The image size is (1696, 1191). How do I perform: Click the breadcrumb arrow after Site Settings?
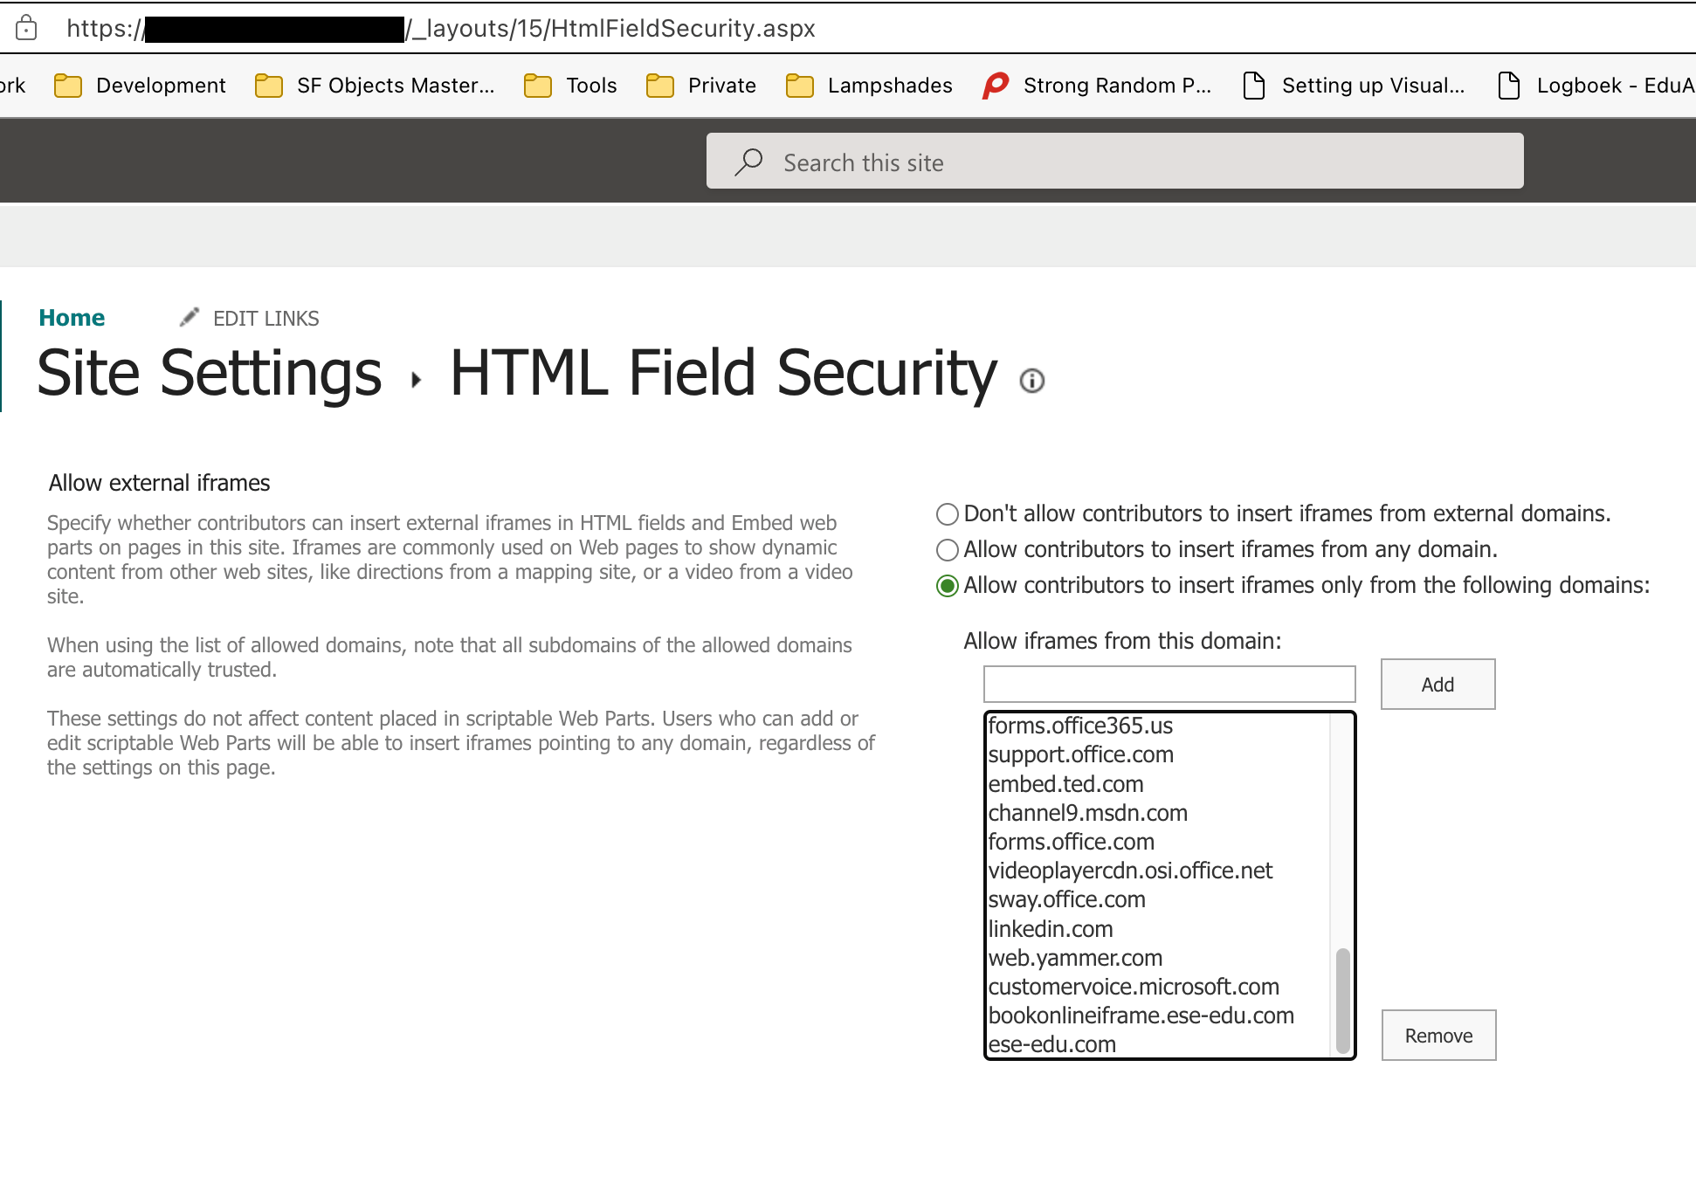[x=417, y=380]
